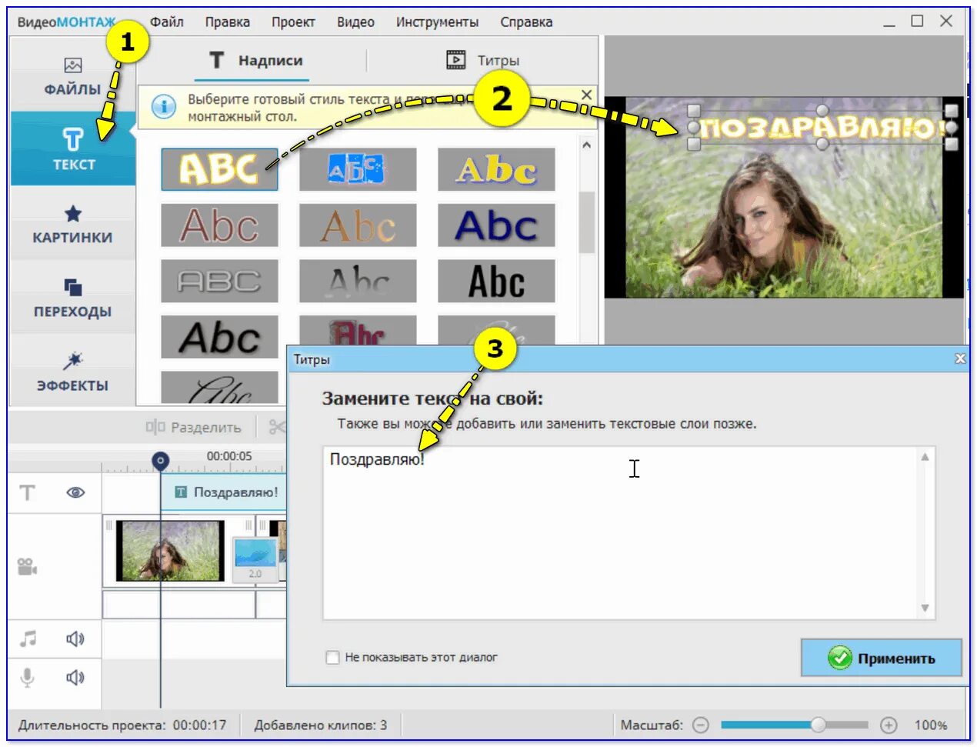Viewport: 977px width, 747px height.
Task: Toggle text track eye visibility
Action: tap(75, 492)
